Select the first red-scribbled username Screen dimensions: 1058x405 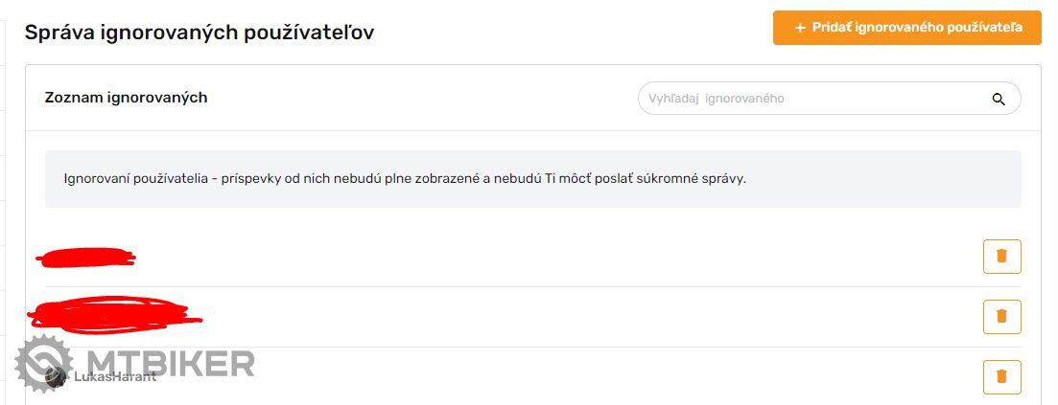click(x=84, y=257)
